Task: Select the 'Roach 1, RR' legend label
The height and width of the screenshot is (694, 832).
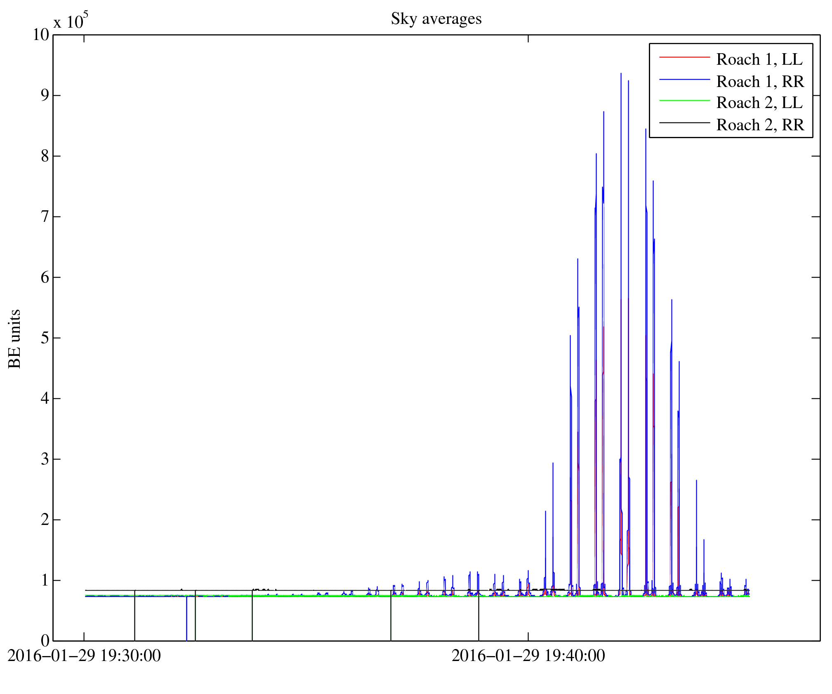Action: click(x=760, y=82)
